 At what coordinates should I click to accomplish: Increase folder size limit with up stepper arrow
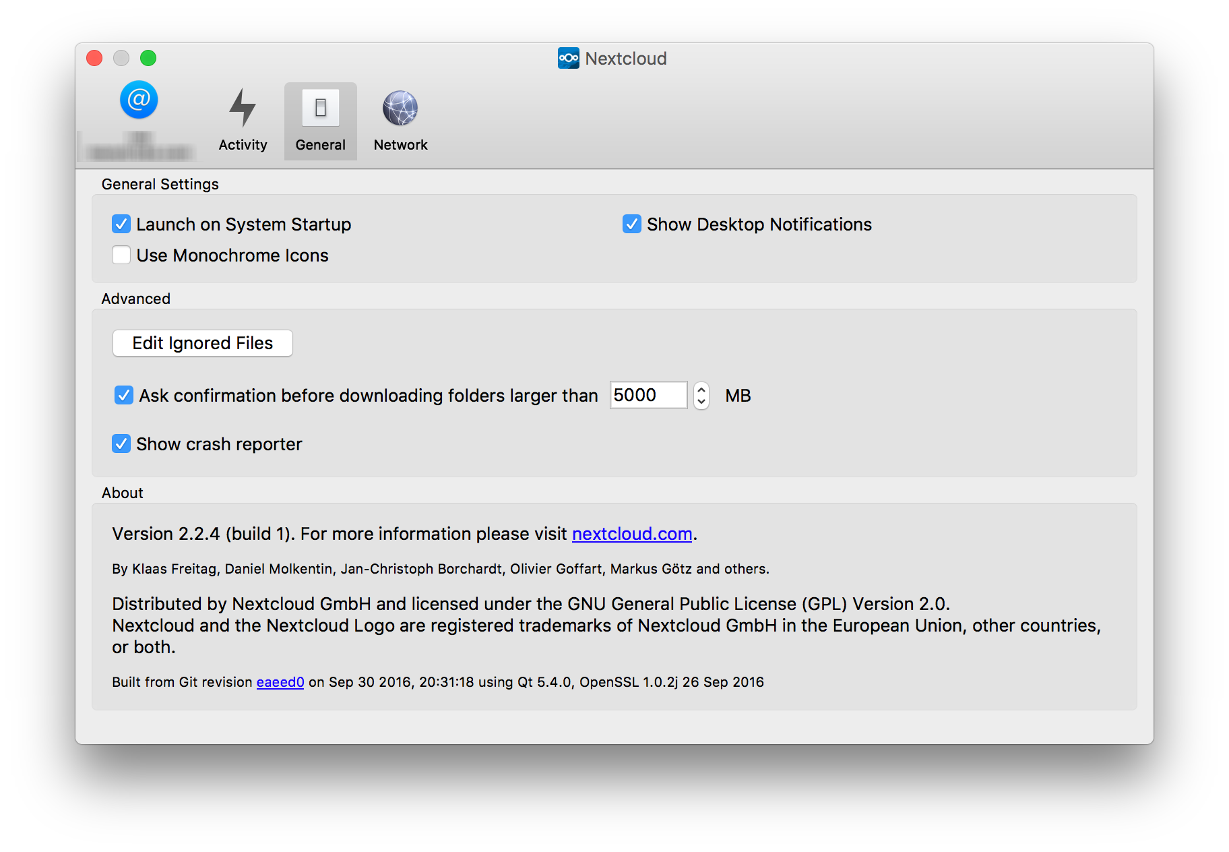pyautogui.click(x=701, y=389)
